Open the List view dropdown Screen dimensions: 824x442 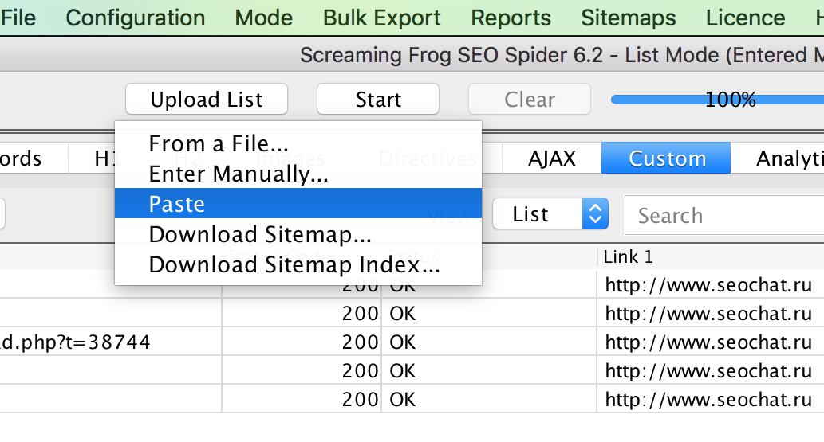(x=550, y=213)
